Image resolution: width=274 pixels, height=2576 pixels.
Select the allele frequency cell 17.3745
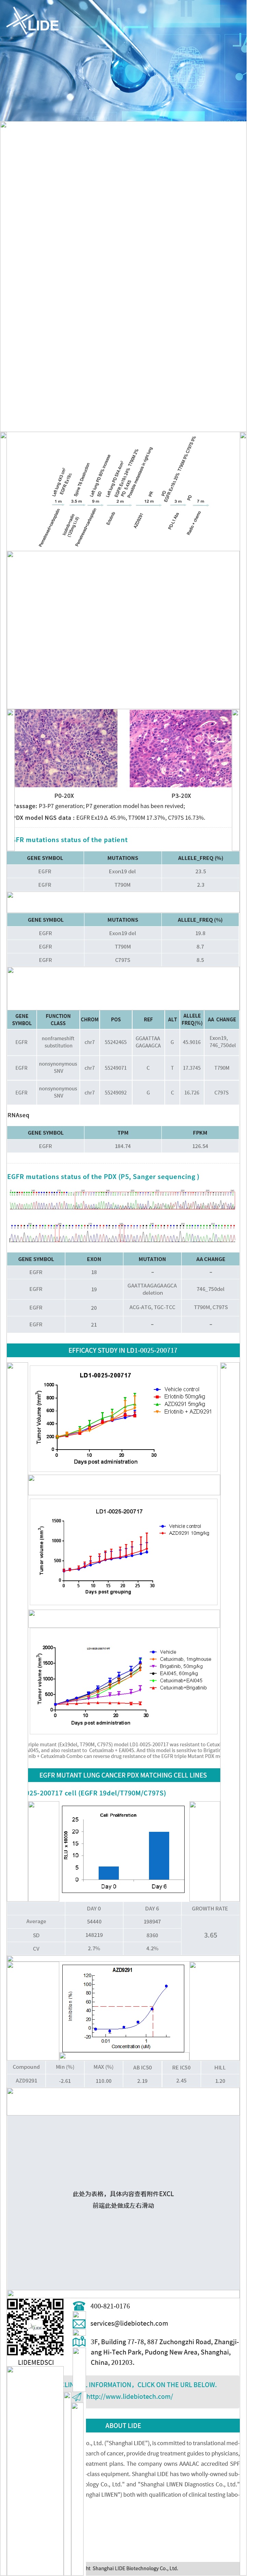tap(191, 1068)
